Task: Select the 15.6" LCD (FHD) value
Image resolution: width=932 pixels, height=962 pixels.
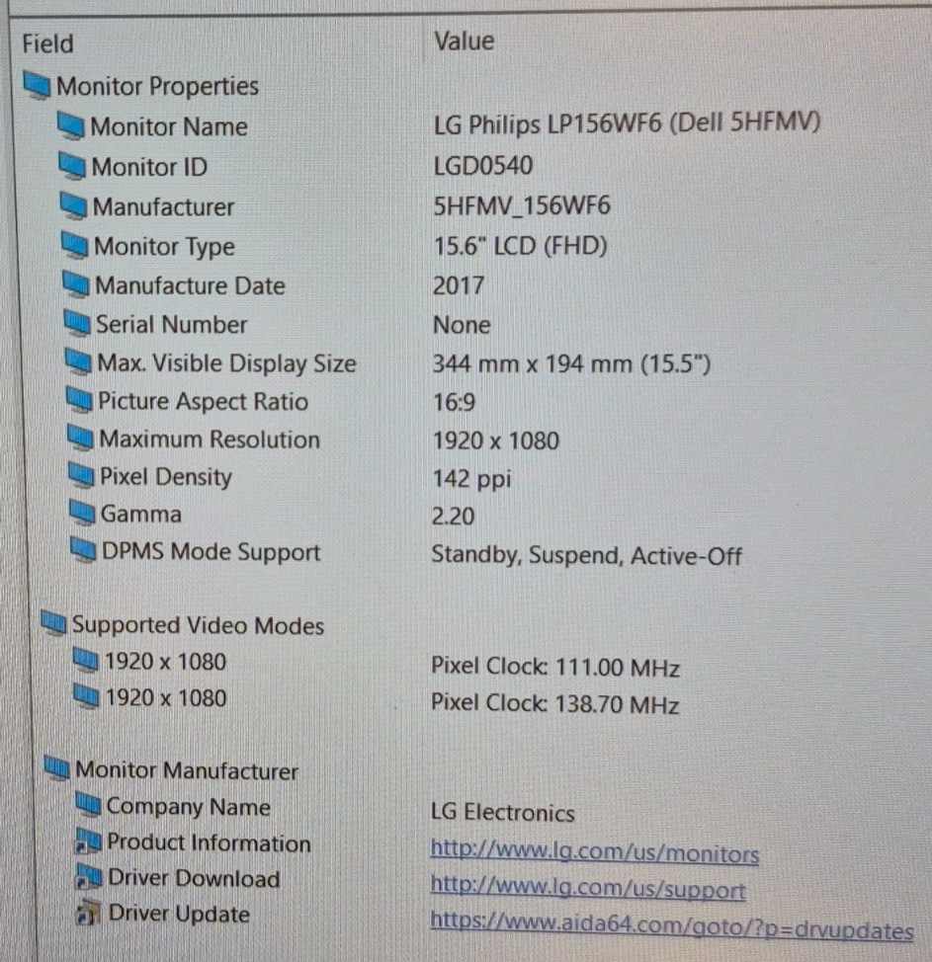Action: point(520,246)
